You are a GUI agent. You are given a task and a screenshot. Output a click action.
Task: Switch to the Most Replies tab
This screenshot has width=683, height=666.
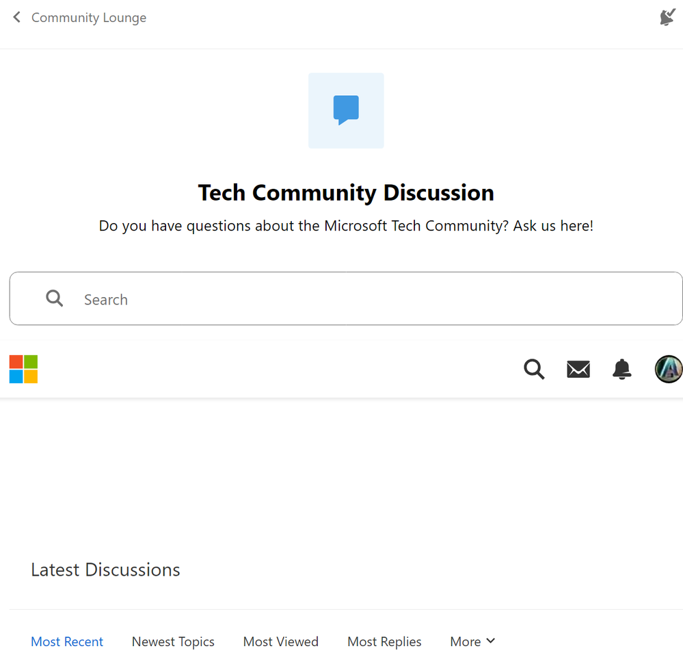[x=385, y=641]
